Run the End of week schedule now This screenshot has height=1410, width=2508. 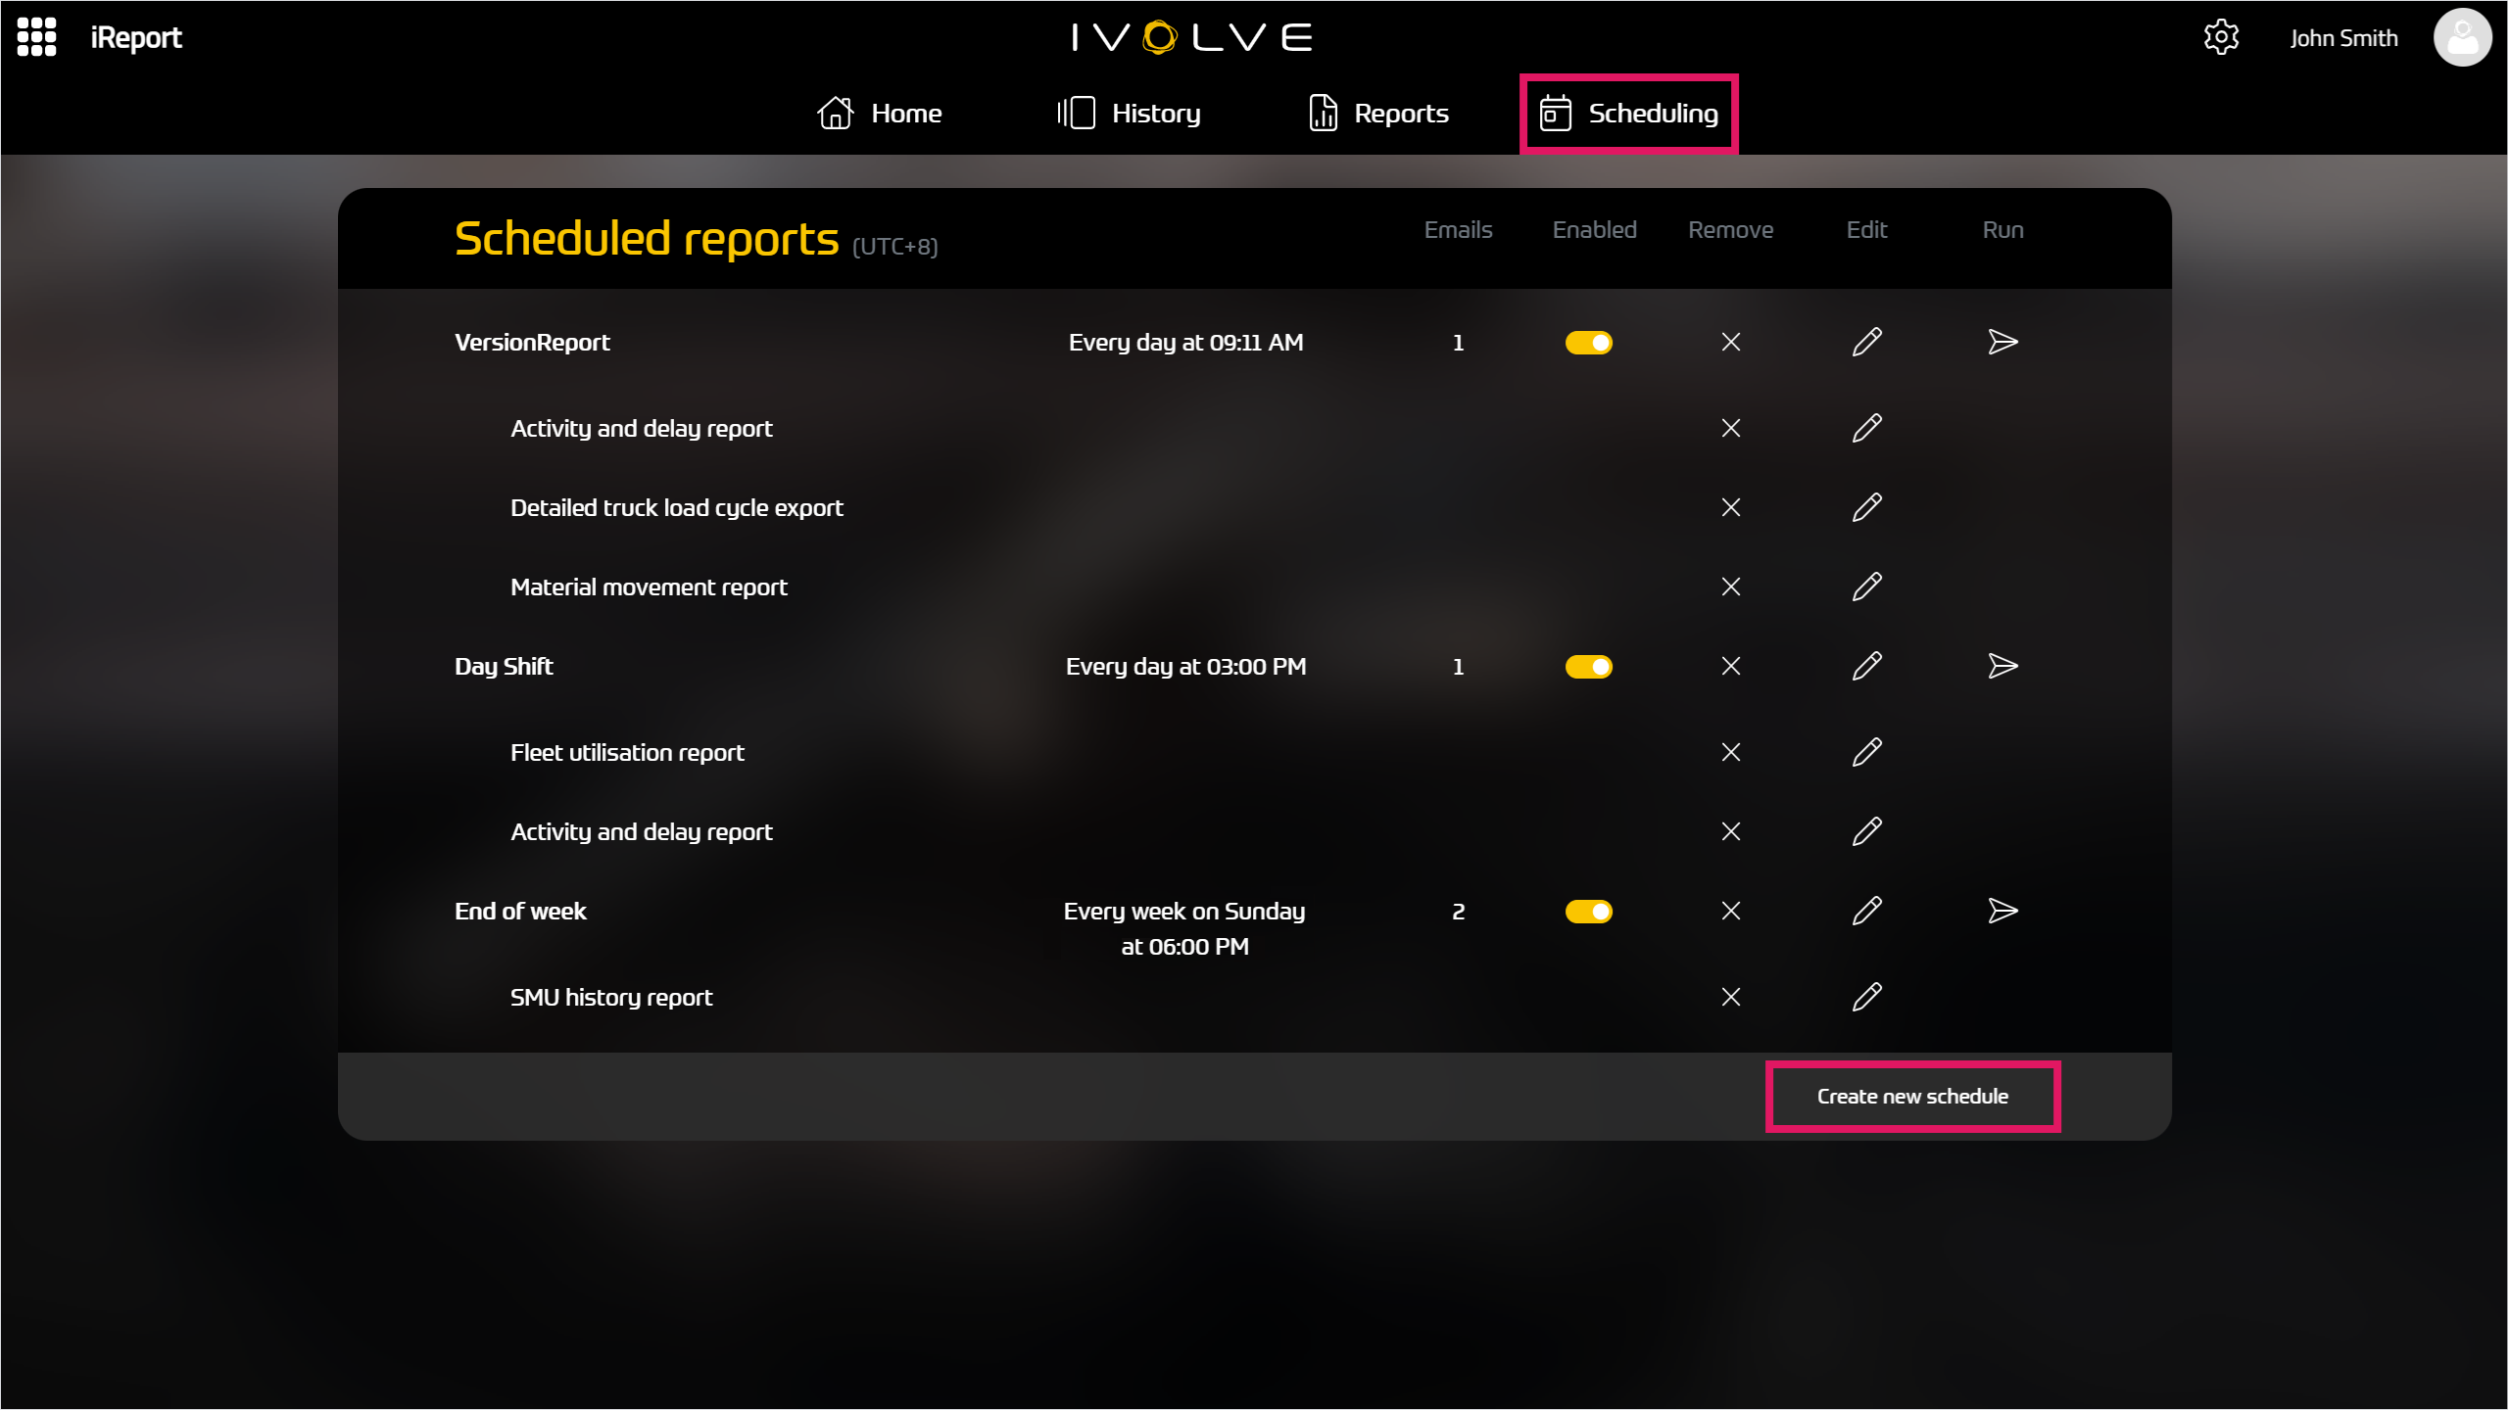(2002, 911)
